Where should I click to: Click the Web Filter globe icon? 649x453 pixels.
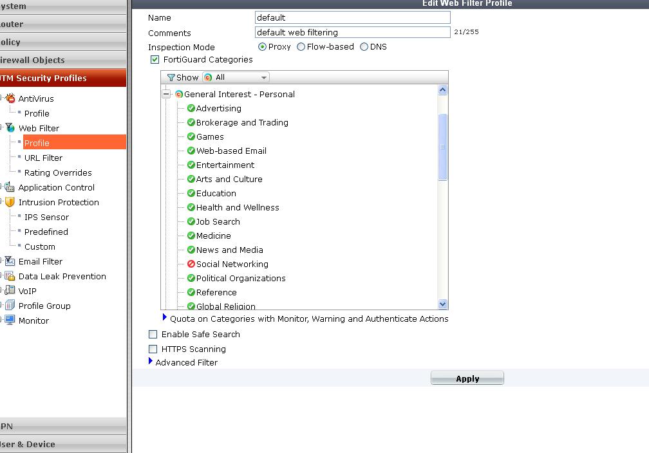tap(10, 128)
